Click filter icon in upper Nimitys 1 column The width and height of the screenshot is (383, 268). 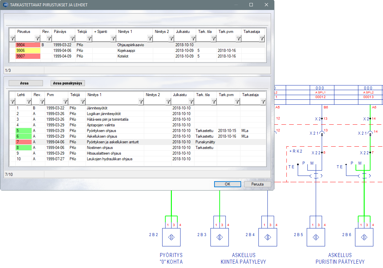[150, 39]
